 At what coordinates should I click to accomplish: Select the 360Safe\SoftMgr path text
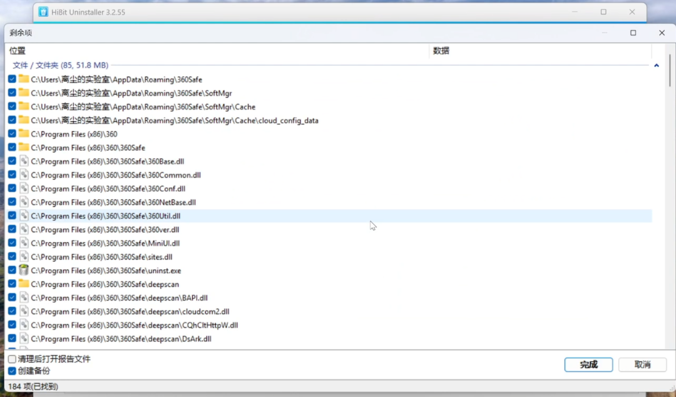[x=131, y=93]
